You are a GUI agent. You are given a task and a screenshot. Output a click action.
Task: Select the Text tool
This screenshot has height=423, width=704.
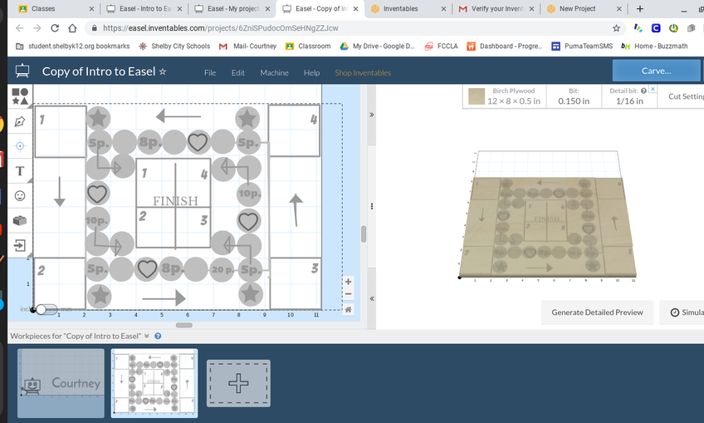pyautogui.click(x=20, y=170)
